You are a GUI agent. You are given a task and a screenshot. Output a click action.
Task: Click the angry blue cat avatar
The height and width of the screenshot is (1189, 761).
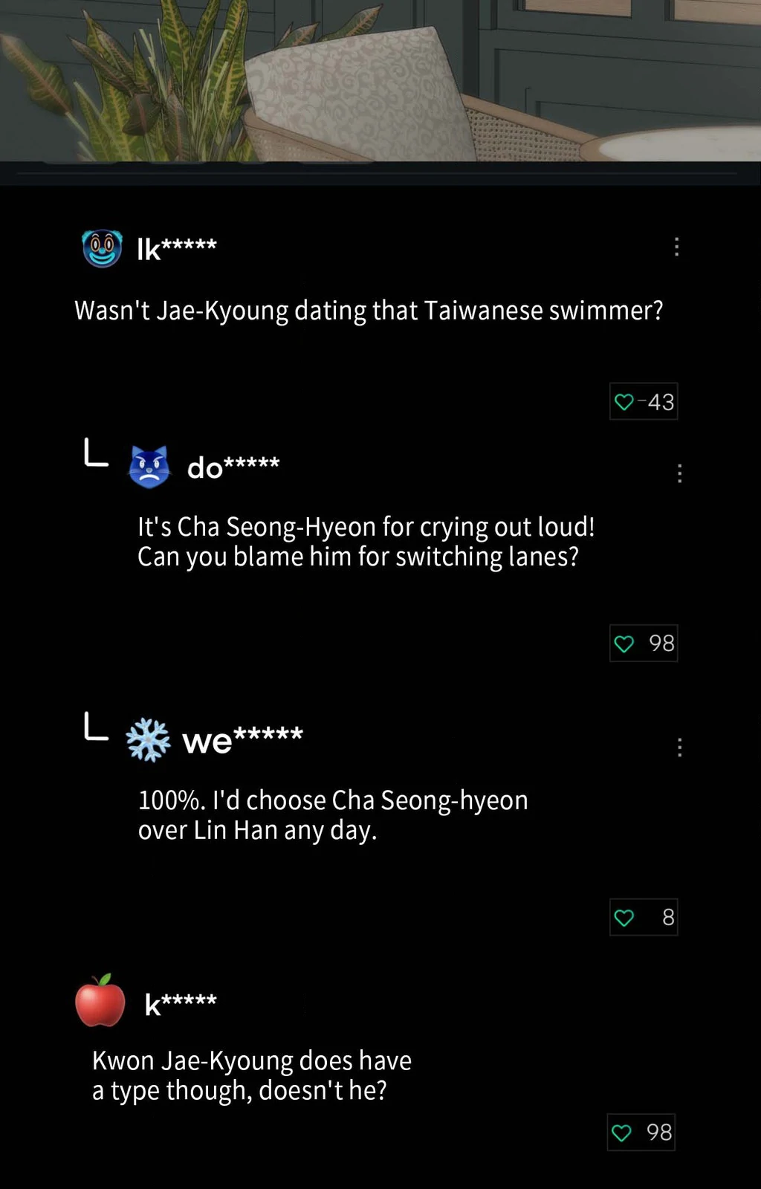point(149,467)
